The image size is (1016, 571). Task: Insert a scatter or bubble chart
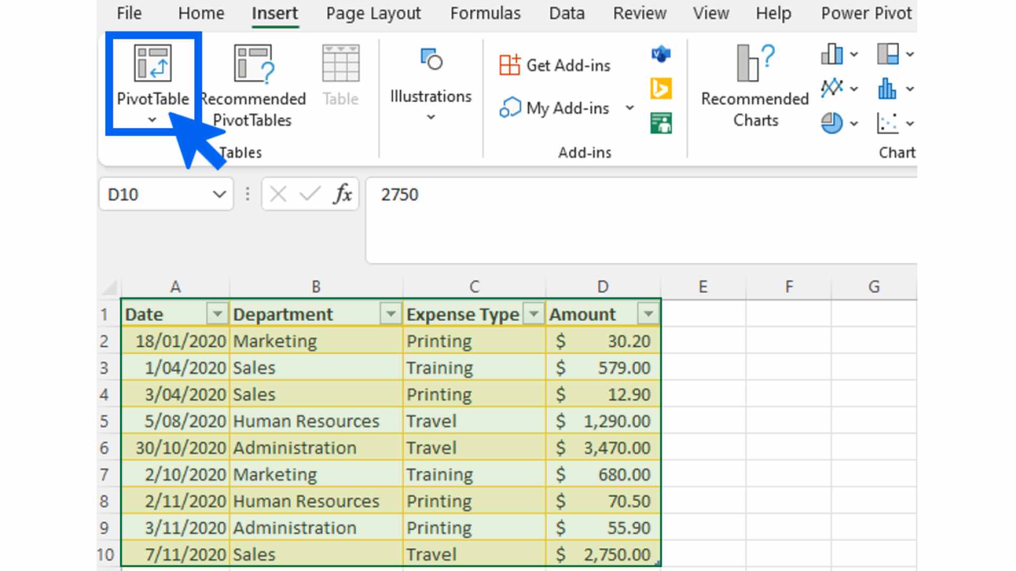[x=888, y=123]
